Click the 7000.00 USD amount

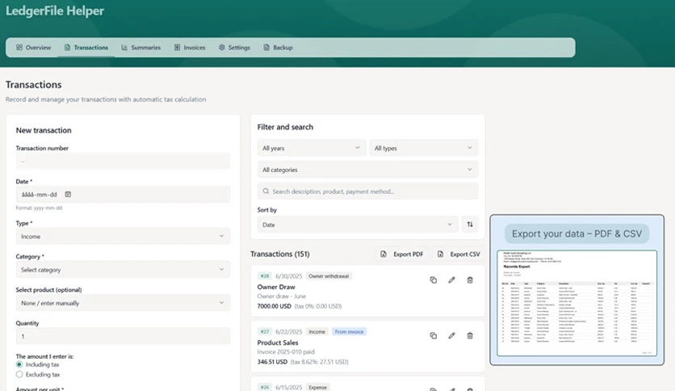[x=275, y=306]
